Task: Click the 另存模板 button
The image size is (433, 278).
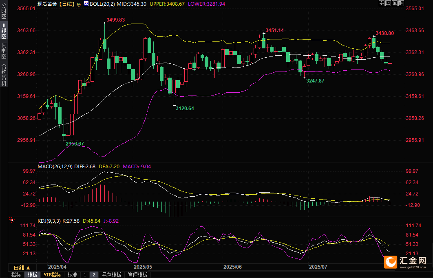Action: point(112,275)
